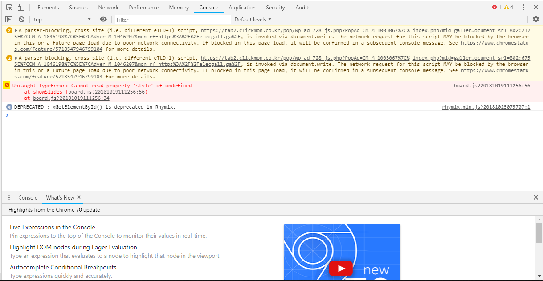The height and width of the screenshot is (281, 543).
Task: Expand the first parser-blocking warning message
Action: [16, 30]
